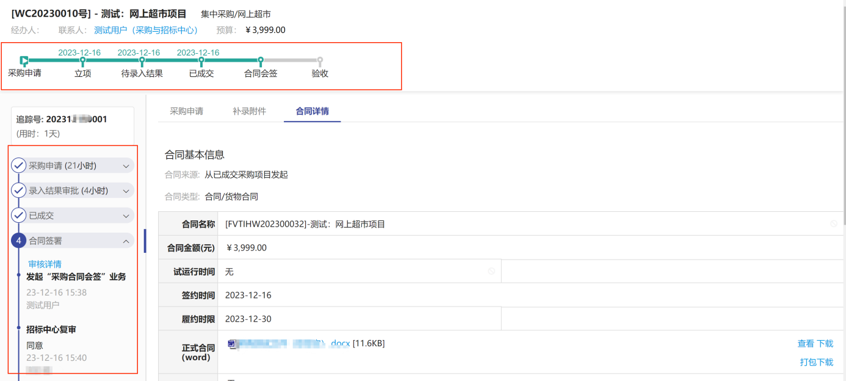Click the number 4 step circle icon
Viewport: 846px width, 381px height.
pos(18,241)
